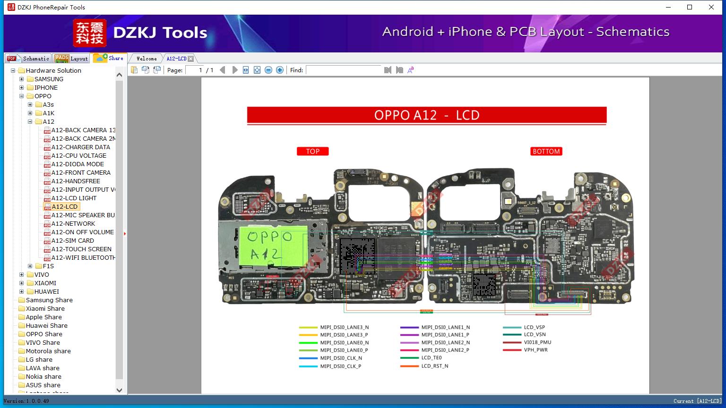This screenshot has width=726, height=408.
Task: Expand the HUAWEI folder node
Action: (22, 292)
